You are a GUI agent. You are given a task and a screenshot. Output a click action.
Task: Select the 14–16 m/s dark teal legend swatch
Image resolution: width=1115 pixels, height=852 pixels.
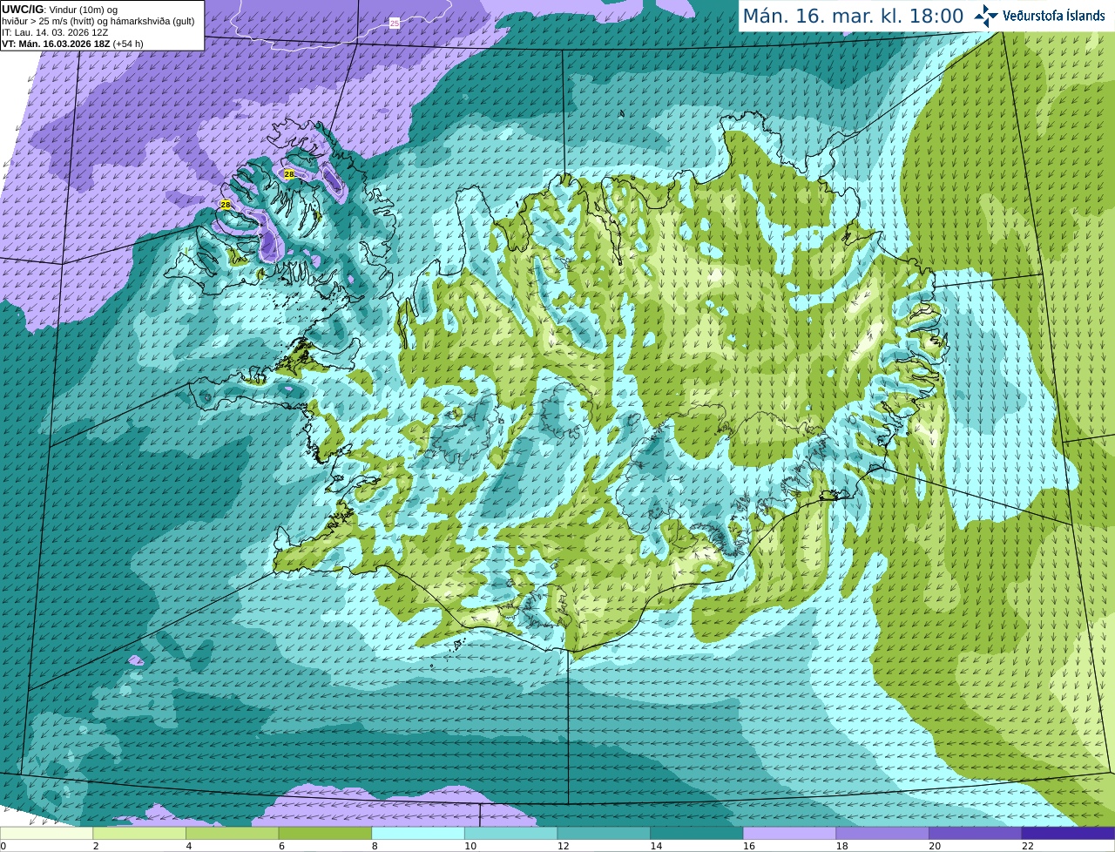pyautogui.click(x=696, y=833)
